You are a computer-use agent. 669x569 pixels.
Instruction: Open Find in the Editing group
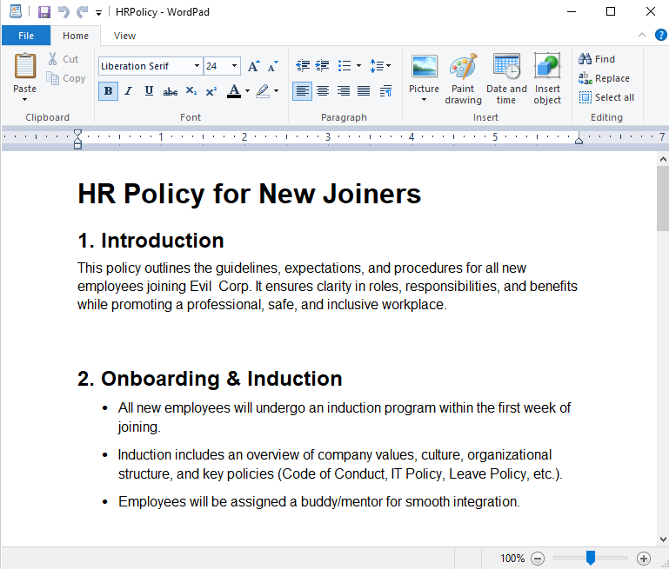(597, 59)
